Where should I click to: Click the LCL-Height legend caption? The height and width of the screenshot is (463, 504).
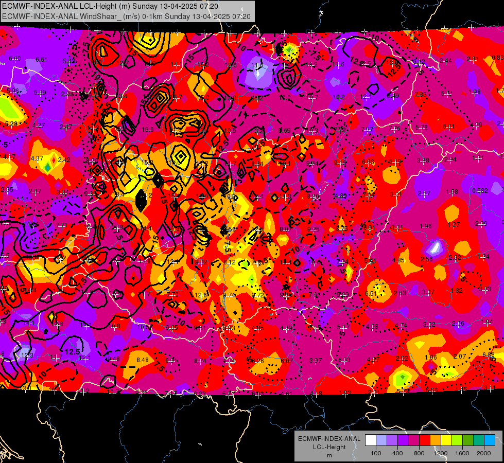[x=329, y=447]
